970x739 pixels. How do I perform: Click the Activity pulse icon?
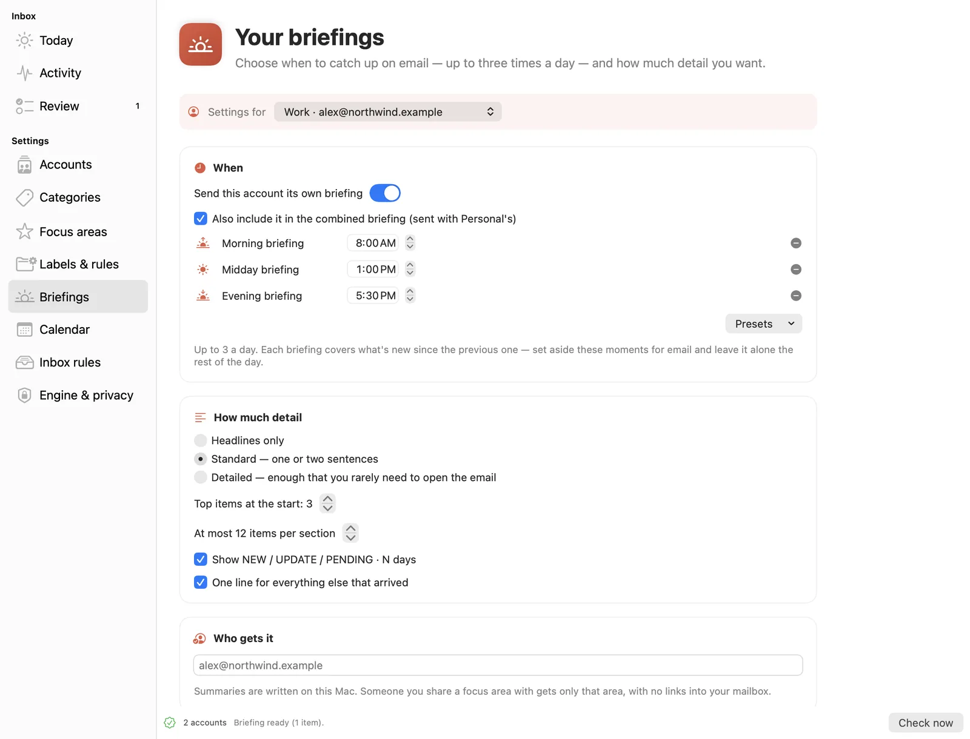pyautogui.click(x=24, y=73)
